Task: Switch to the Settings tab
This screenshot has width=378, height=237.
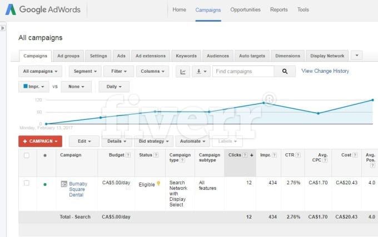Action: pos(98,56)
